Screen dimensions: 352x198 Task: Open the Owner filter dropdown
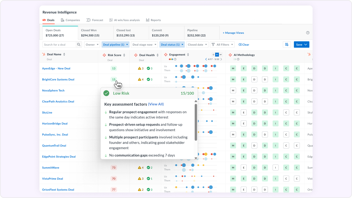coord(92,45)
